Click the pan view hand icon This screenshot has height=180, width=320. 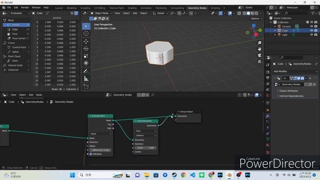259,49
